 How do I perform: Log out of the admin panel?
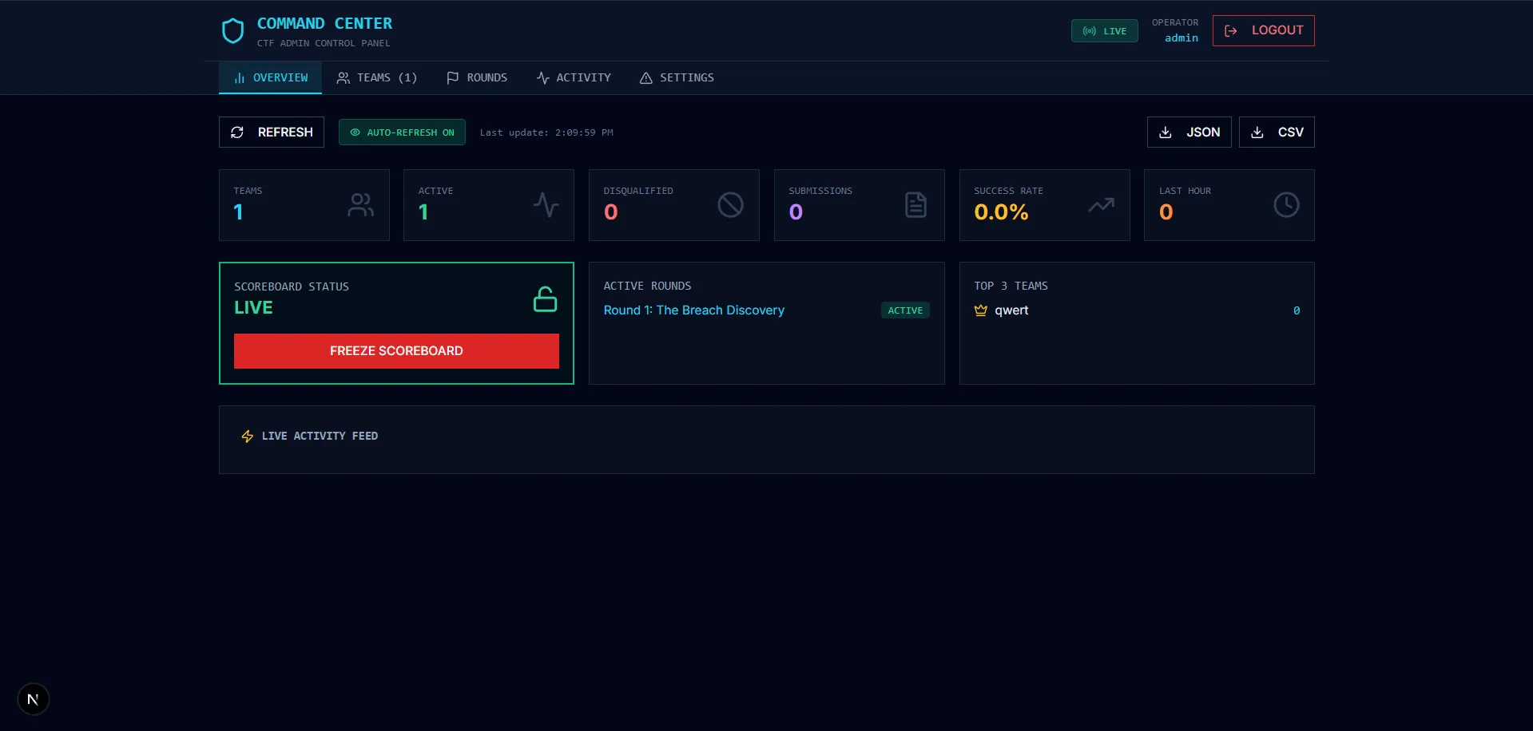(x=1263, y=30)
